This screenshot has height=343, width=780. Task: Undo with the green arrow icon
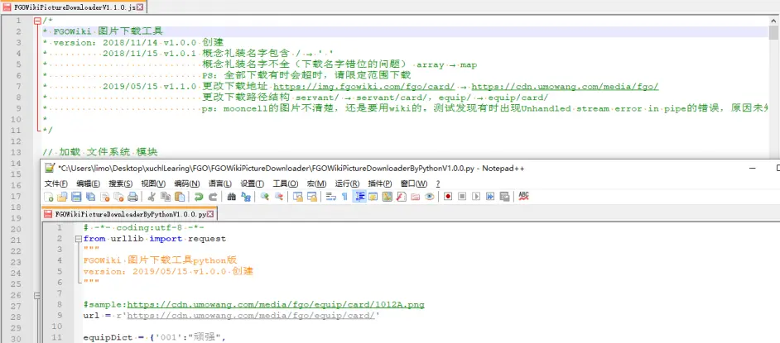199,197
